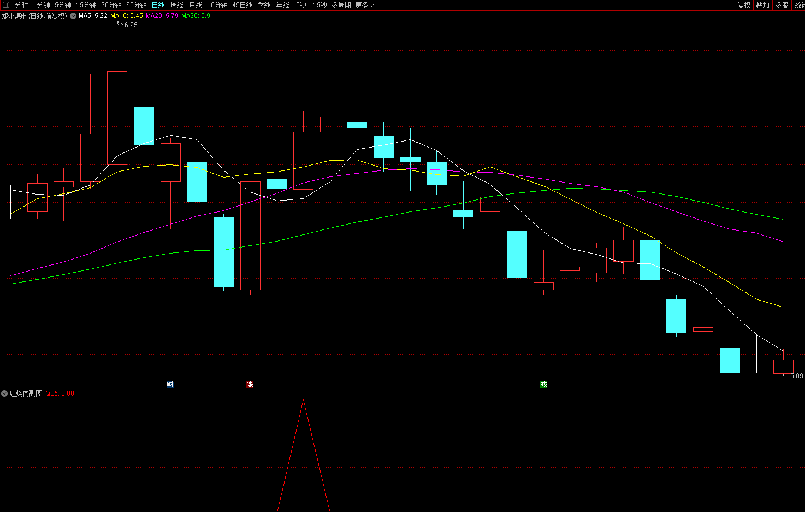Click the 复权 adjustment button
The height and width of the screenshot is (512, 805).
[744, 5]
